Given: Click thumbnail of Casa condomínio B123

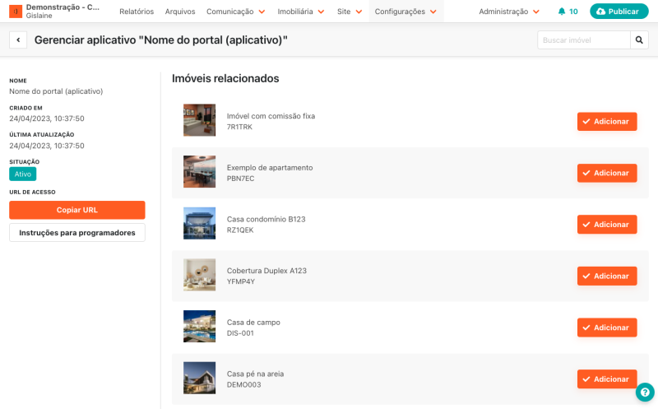Looking at the screenshot, I should coord(199,224).
